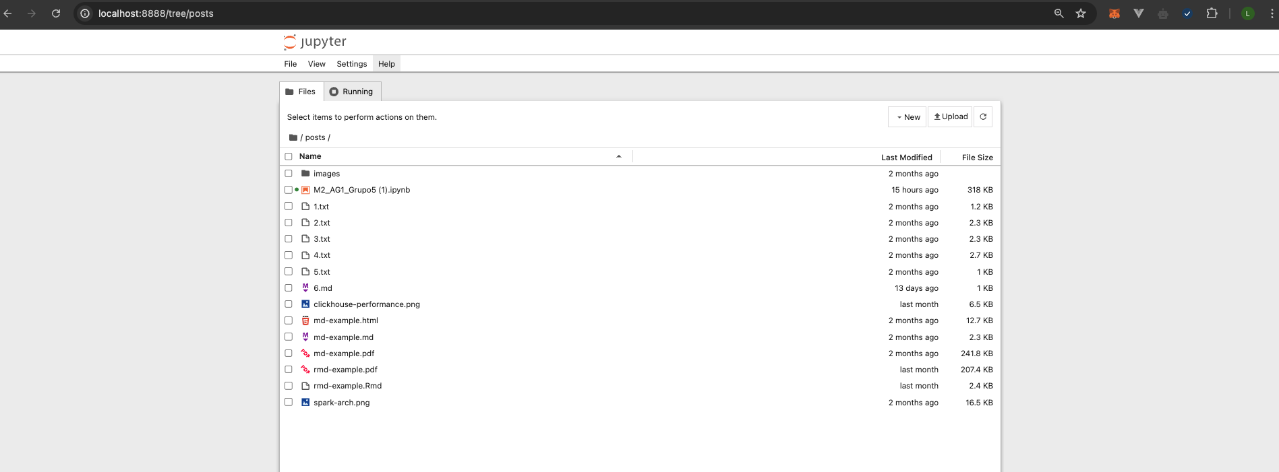Tick the checkbox for 1.txt
1279x472 pixels.
289,207
